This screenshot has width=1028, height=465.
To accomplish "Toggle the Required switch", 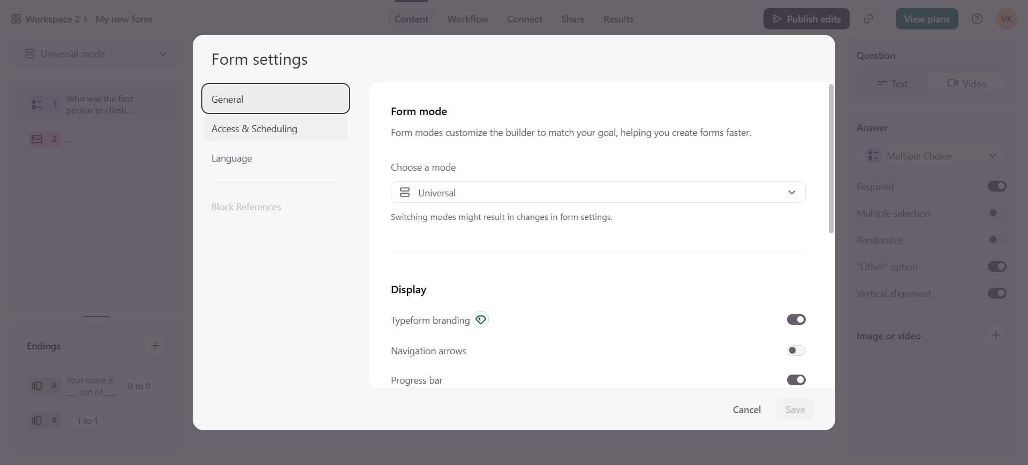I will pos(997,186).
